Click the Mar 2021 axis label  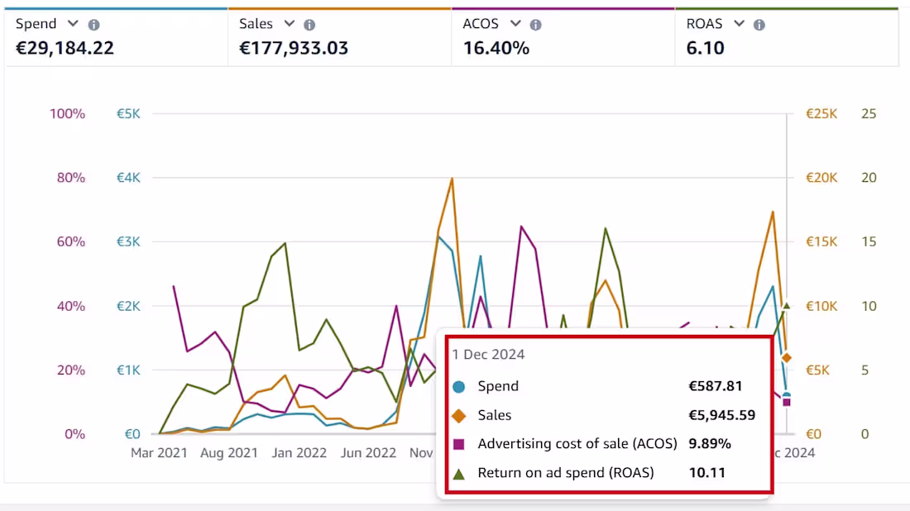coord(159,453)
